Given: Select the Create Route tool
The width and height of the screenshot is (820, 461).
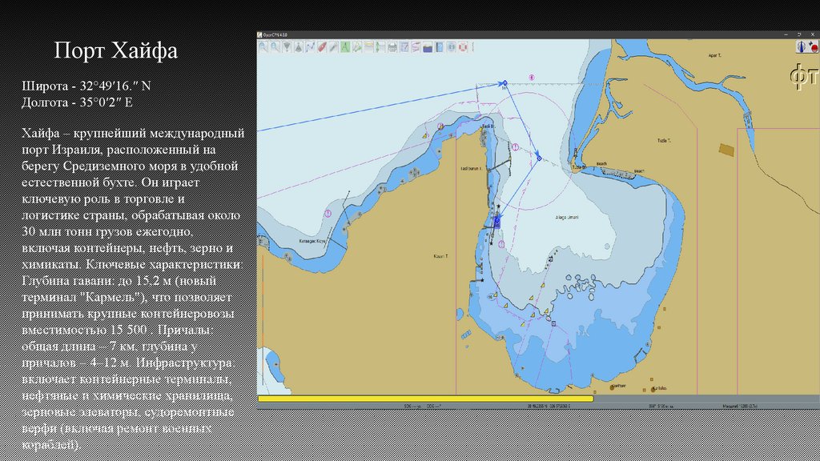Looking at the screenshot, I should pyautogui.click(x=310, y=47).
